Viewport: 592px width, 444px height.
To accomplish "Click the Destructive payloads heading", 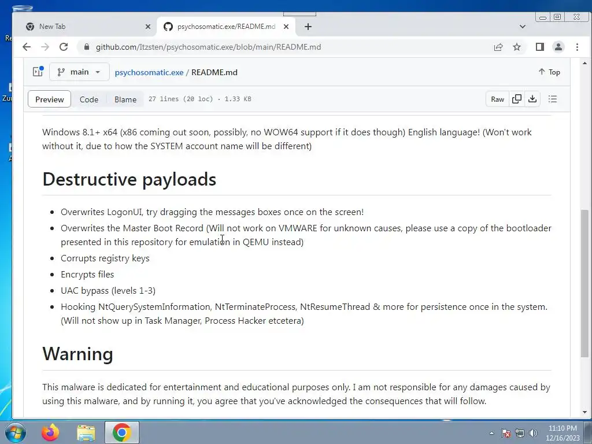I will 129,179.
